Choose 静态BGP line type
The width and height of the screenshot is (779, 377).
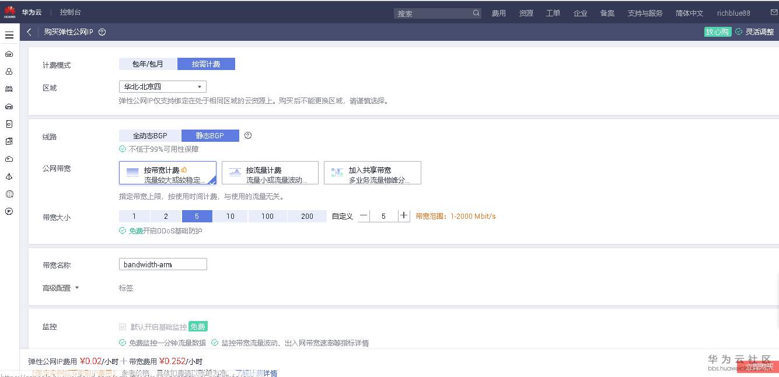210,135
